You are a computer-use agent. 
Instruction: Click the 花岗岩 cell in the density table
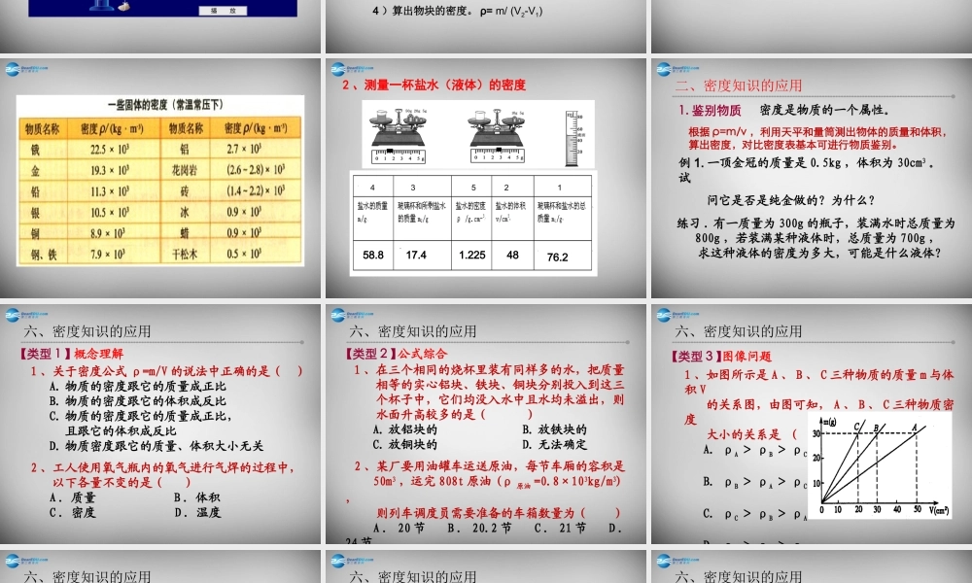pos(185,170)
